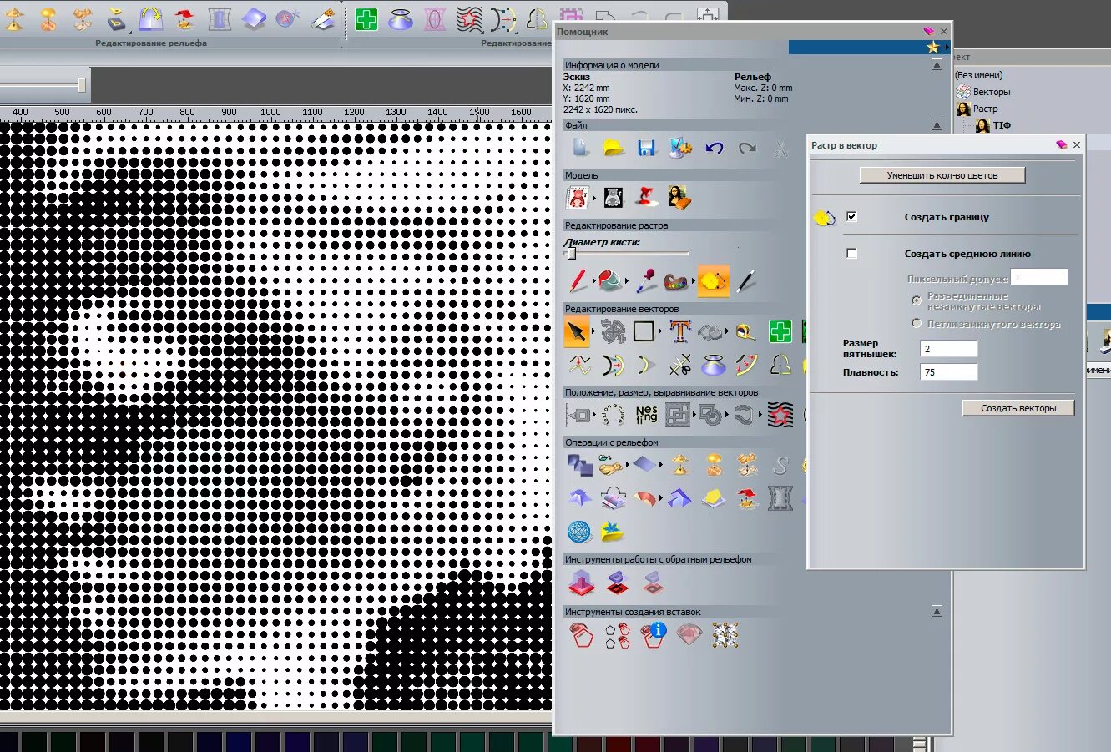Click blue Undo arrow in Файл section

715,149
